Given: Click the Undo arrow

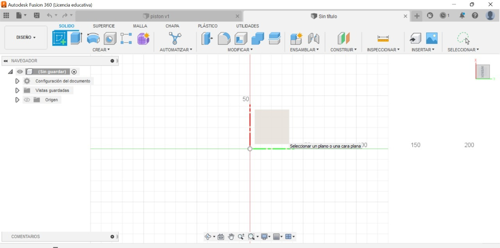Looking at the screenshot, I should point(50,16).
